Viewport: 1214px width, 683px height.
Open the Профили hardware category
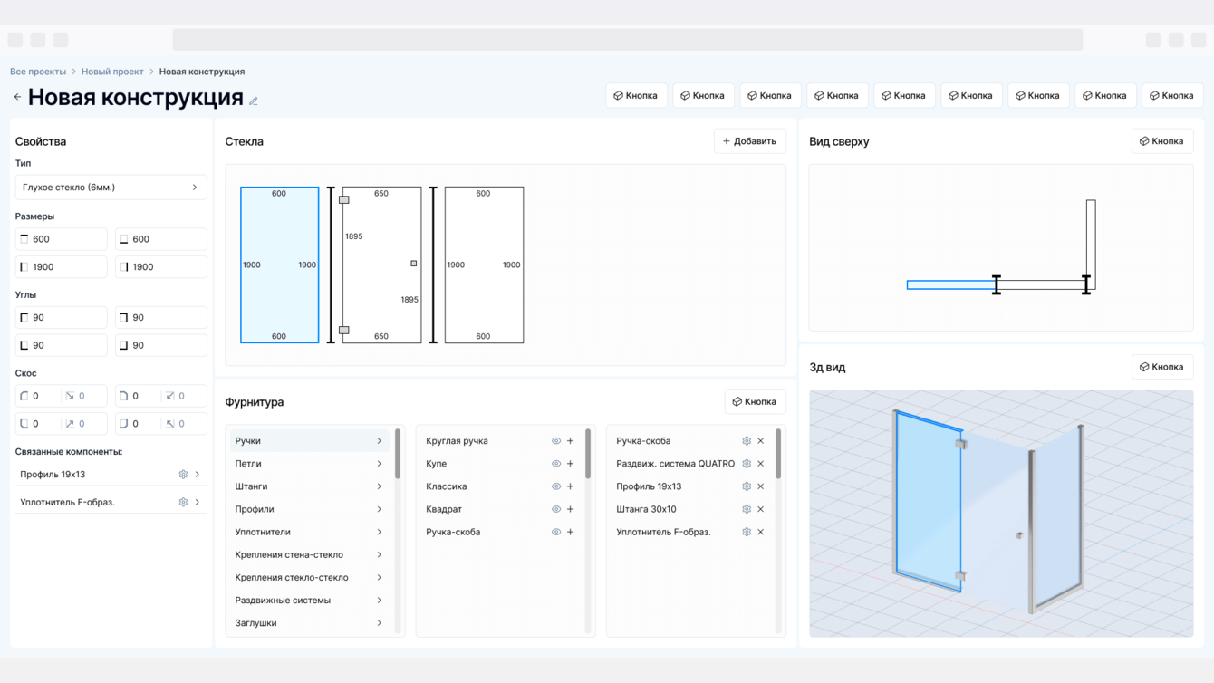click(x=309, y=509)
